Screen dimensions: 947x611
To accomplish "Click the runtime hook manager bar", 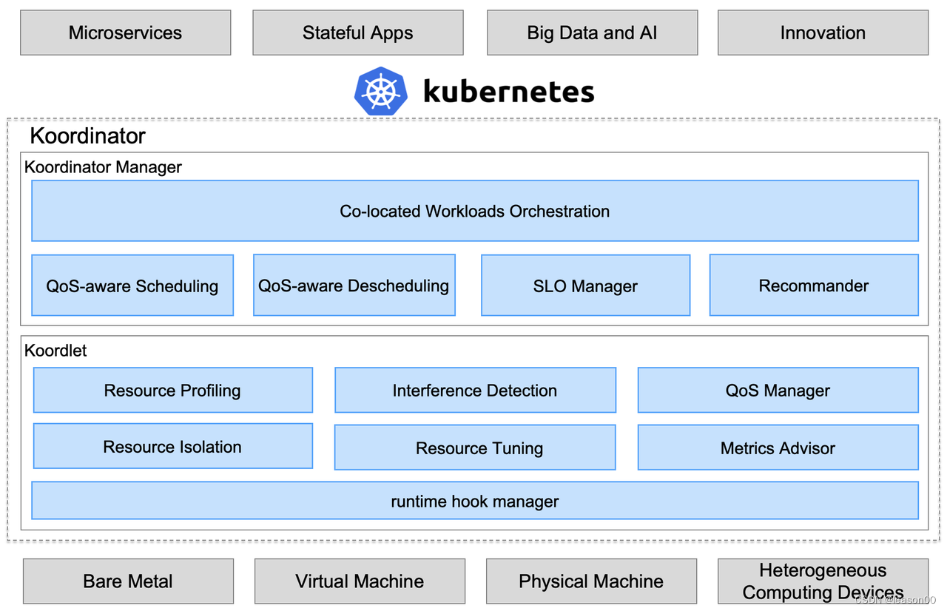I will (475, 501).
